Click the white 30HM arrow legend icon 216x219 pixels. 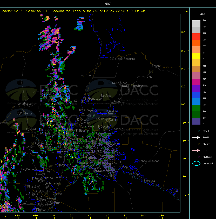coord(196,137)
